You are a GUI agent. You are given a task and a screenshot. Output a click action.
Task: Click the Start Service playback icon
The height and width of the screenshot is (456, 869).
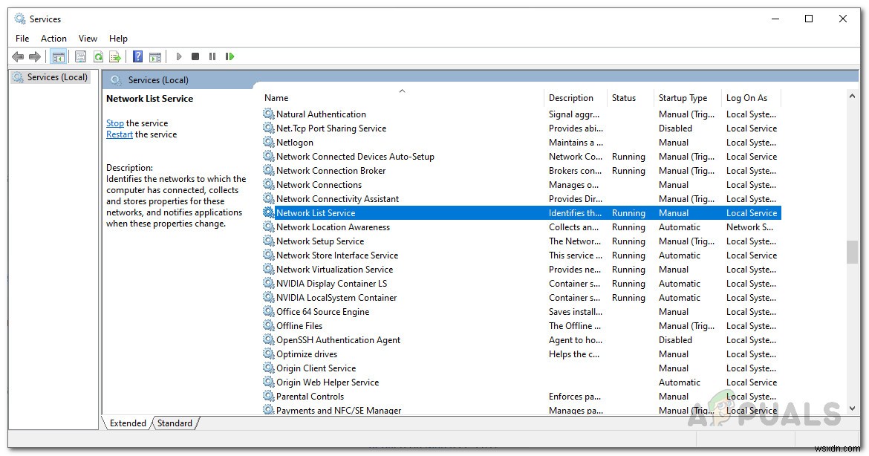178,56
